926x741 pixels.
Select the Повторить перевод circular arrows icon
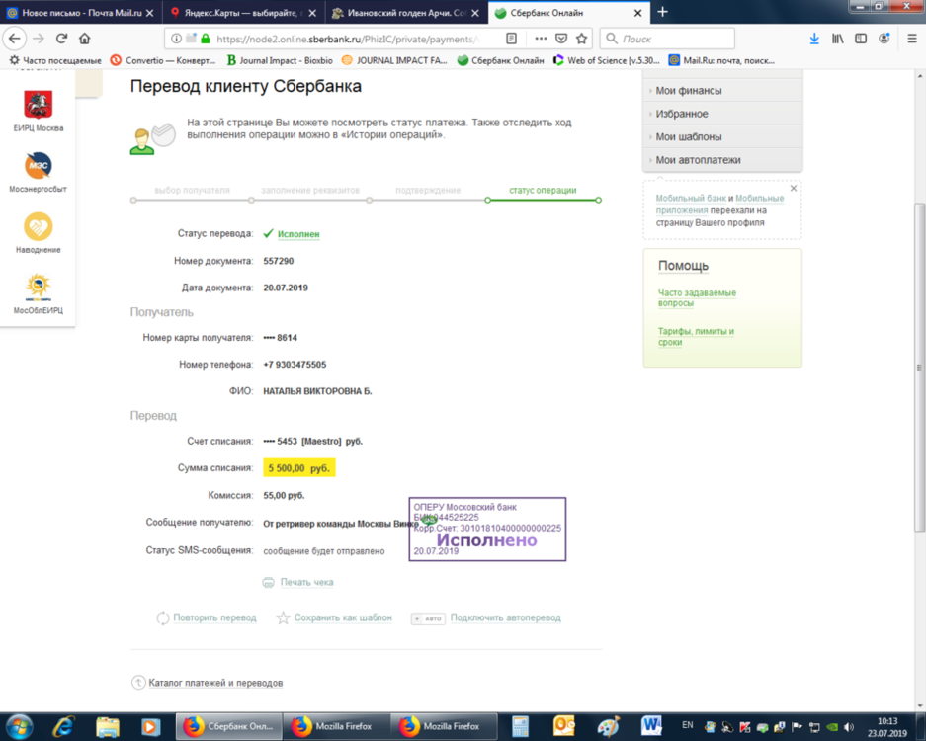coord(162,617)
